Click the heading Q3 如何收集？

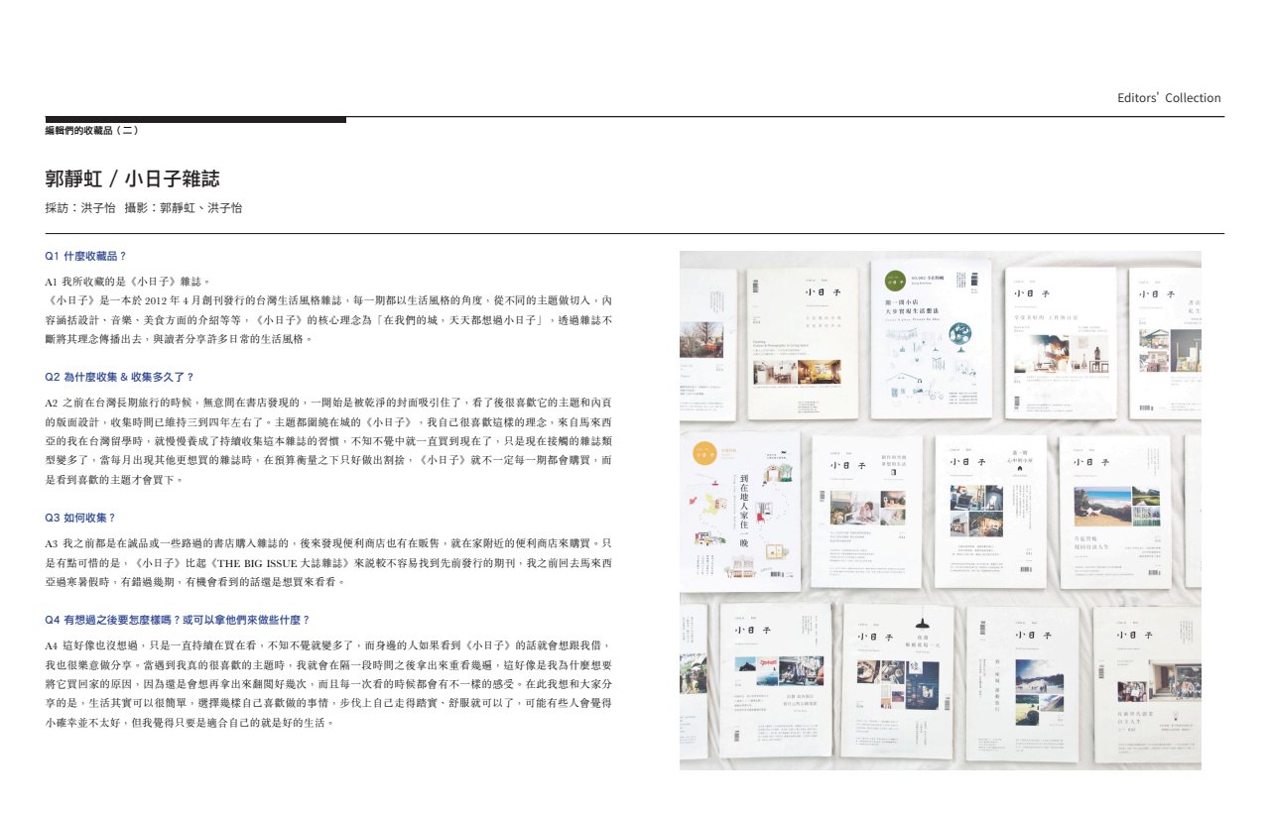tap(80, 518)
